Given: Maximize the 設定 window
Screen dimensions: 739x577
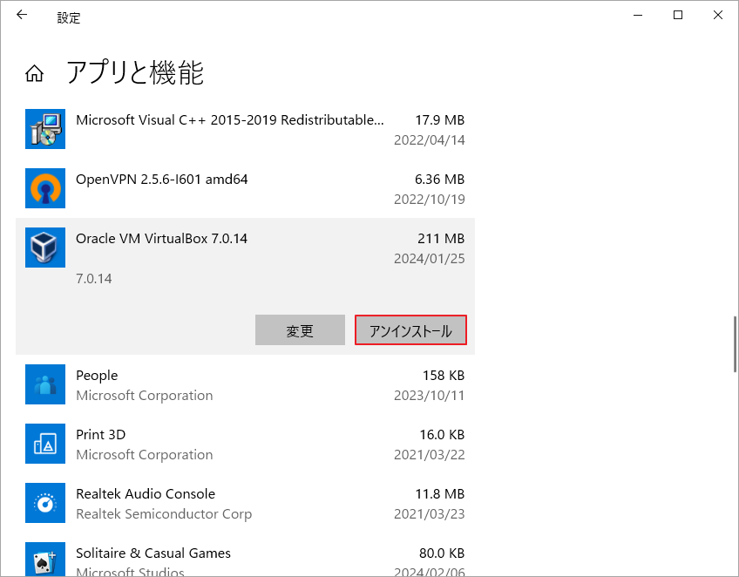Looking at the screenshot, I should pyautogui.click(x=678, y=15).
